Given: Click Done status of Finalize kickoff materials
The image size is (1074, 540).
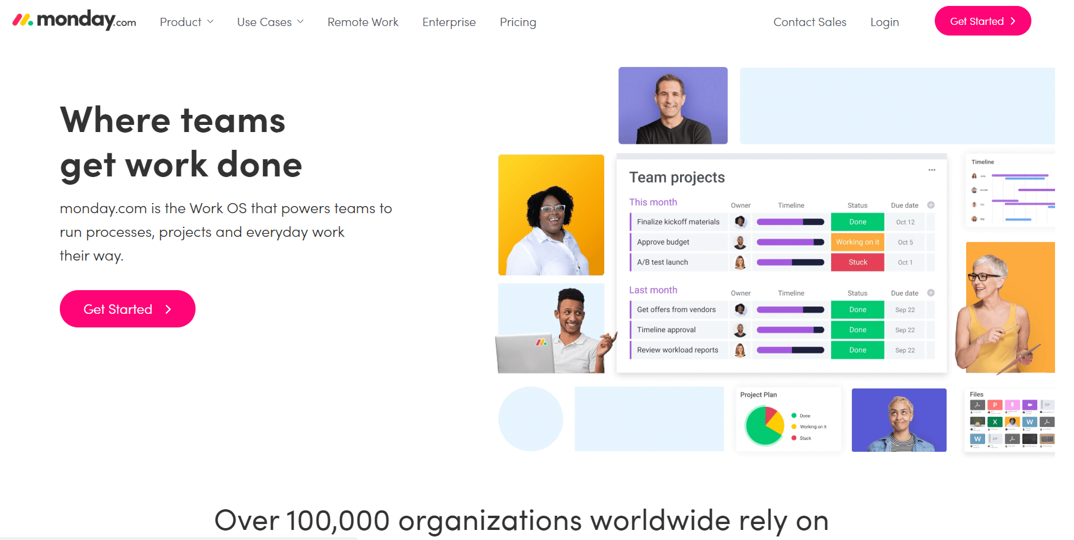Looking at the screenshot, I should (857, 221).
